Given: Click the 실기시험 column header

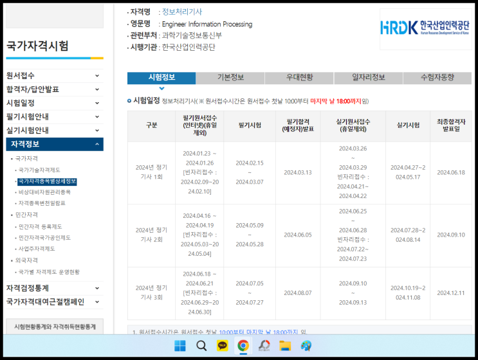Looking at the screenshot, I should coord(408,125).
